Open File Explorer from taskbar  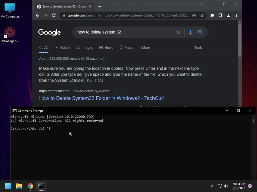[19, 186]
